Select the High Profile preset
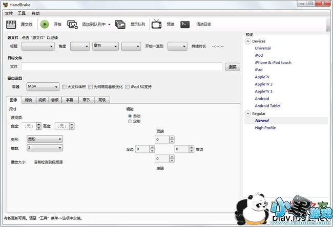 pyautogui.click(x=265, y=128)
